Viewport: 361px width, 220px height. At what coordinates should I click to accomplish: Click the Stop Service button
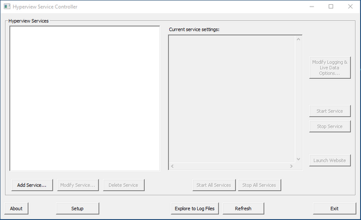[x=330, y=127]
